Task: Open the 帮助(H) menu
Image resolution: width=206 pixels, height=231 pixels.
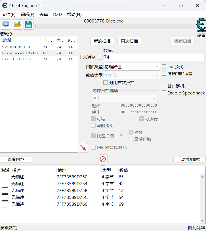Action: [x=74, y=15]
